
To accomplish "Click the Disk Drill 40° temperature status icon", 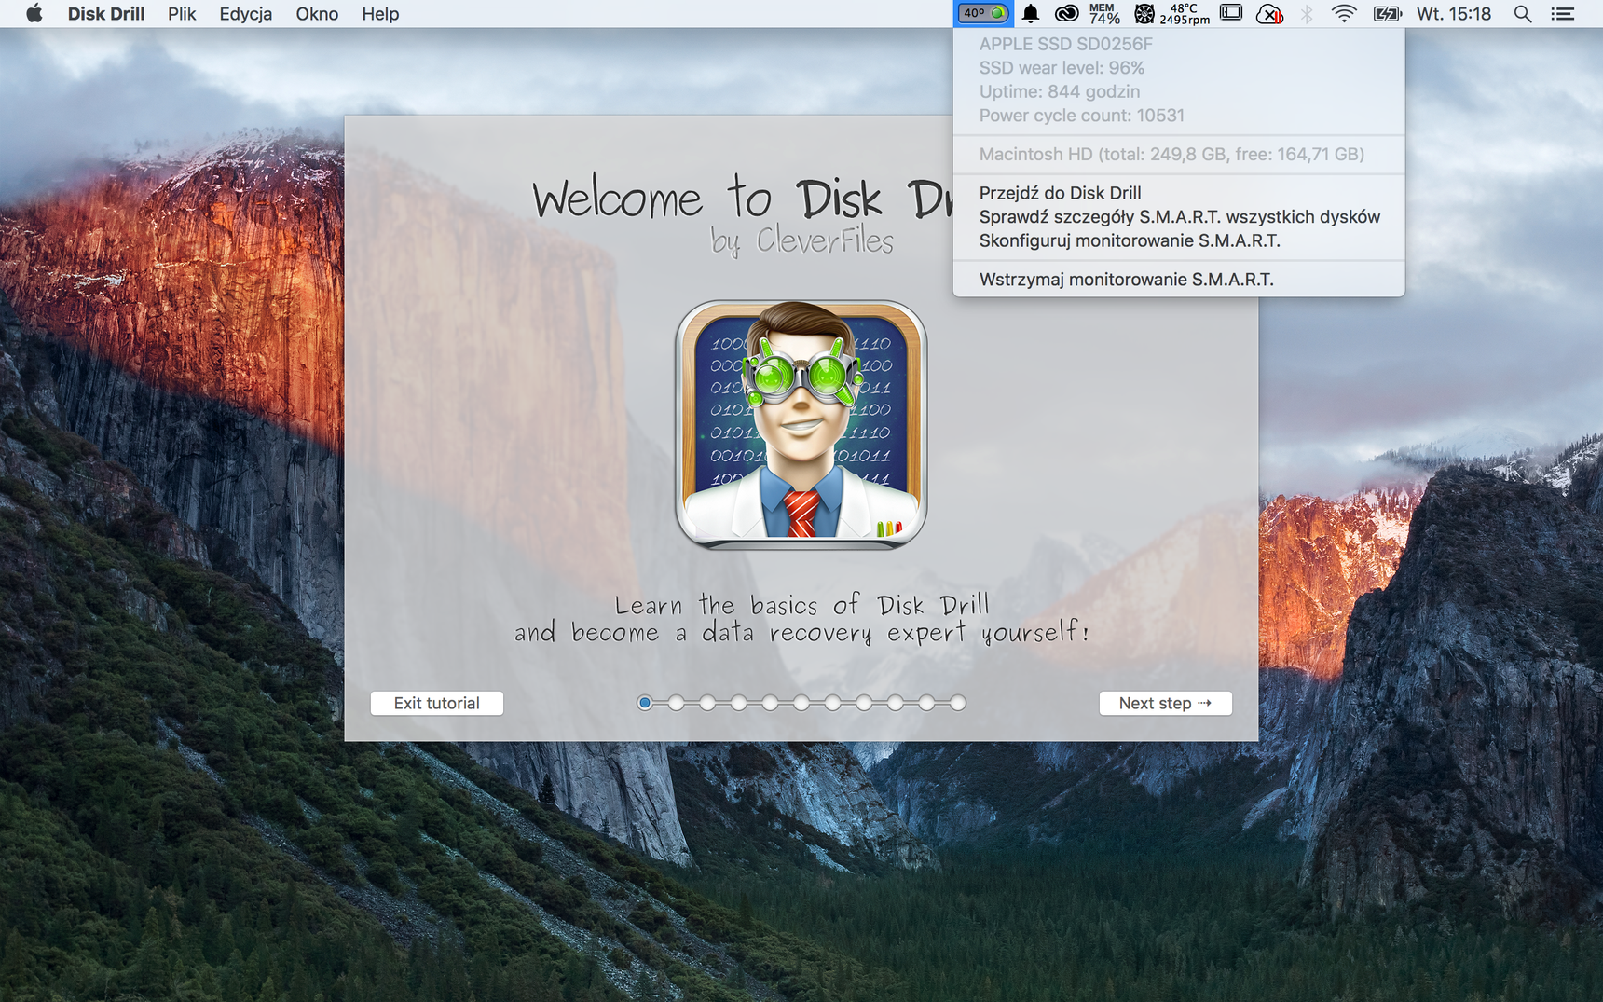I will 983,13.
